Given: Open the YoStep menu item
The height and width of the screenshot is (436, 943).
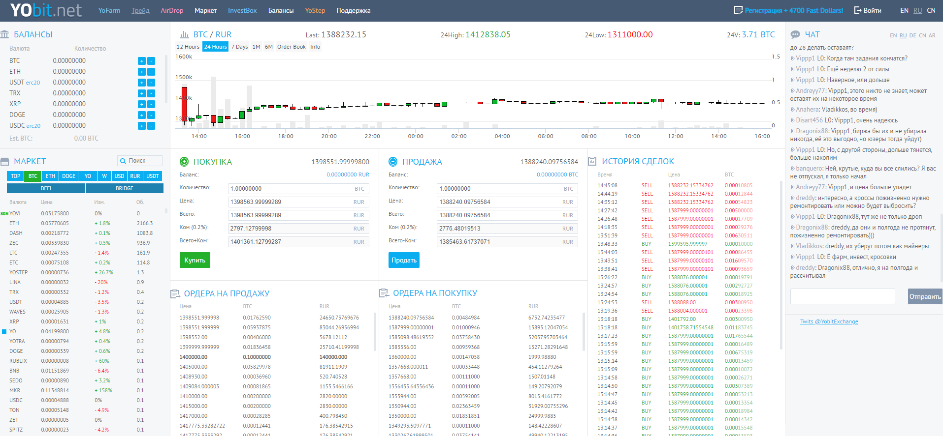Looking at the screenshot, I should pos(315,10).
